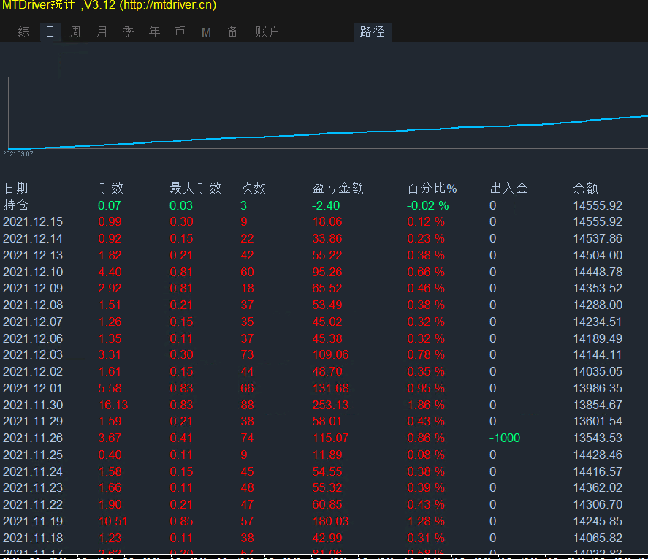Viewport: 648px width, 559px height.
Task: Open the 月 monthly tab
Action: point(102,32)
